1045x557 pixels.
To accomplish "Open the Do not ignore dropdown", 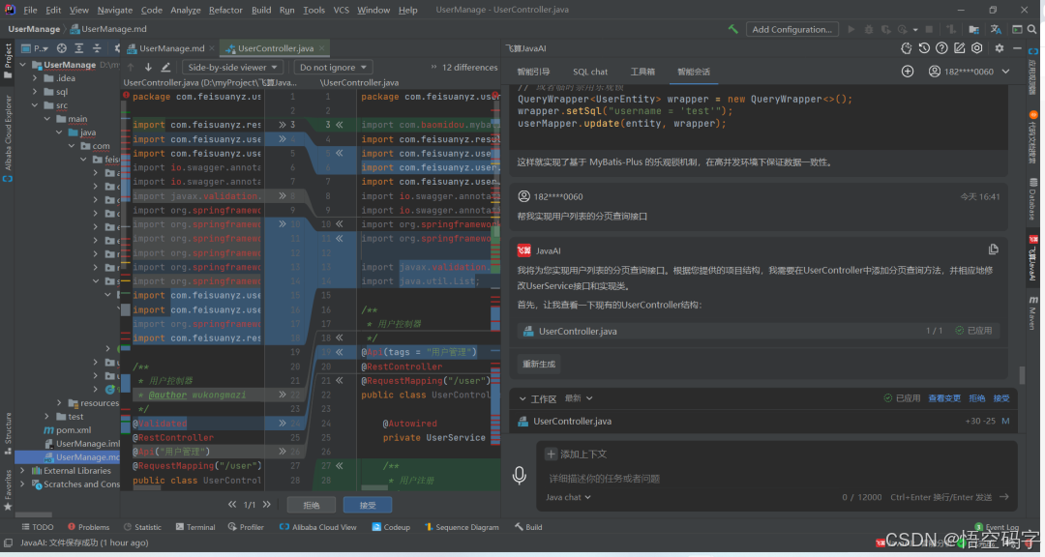I will pyautogui.click(x=333, y=68).
